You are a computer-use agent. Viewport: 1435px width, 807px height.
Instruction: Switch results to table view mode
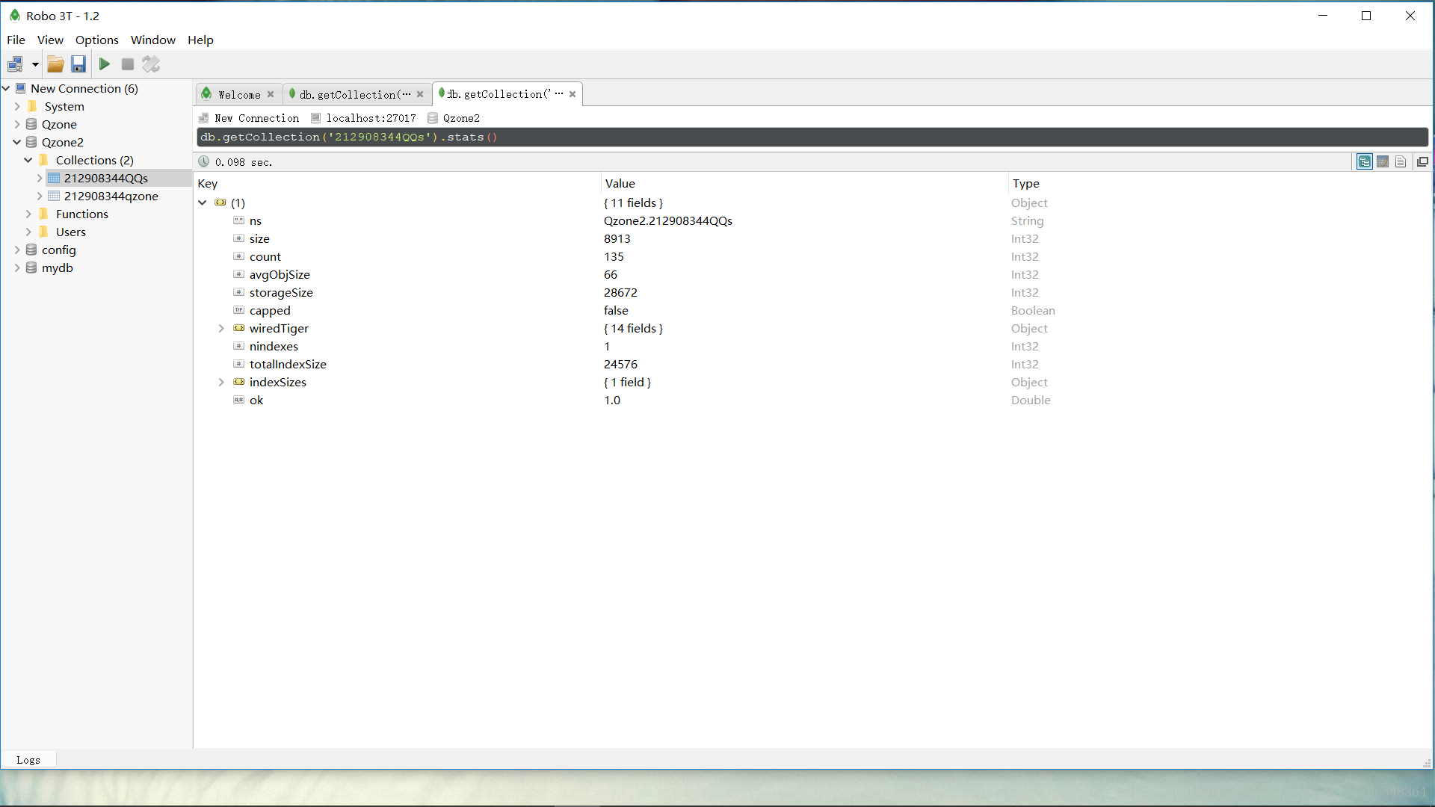(x=1383, y=162)
